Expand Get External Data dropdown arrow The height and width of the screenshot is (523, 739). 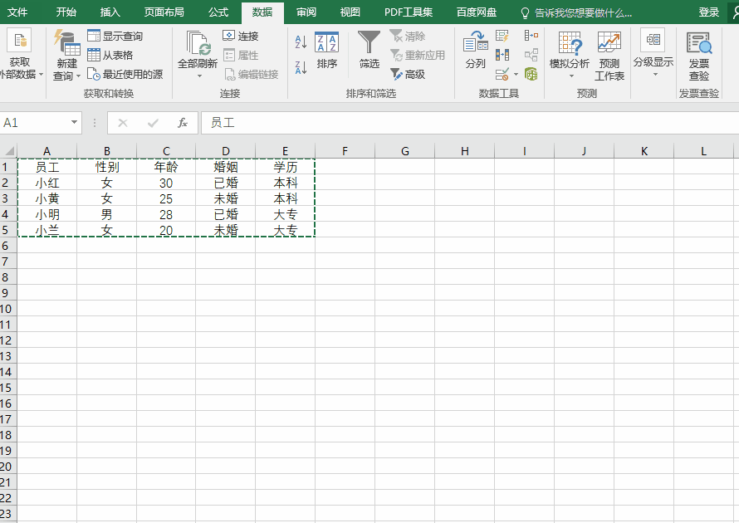pyautogui.click(x=42, y=75)
